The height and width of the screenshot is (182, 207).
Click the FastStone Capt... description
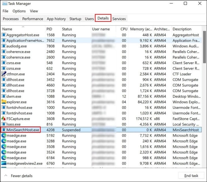[x=186, y=119]
